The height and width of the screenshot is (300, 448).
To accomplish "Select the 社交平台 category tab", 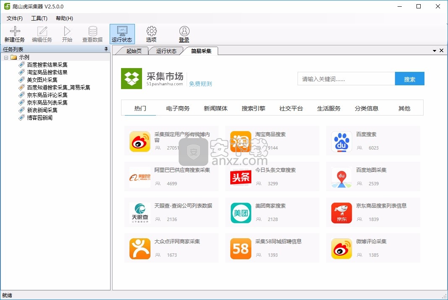I will pos(291,108).
